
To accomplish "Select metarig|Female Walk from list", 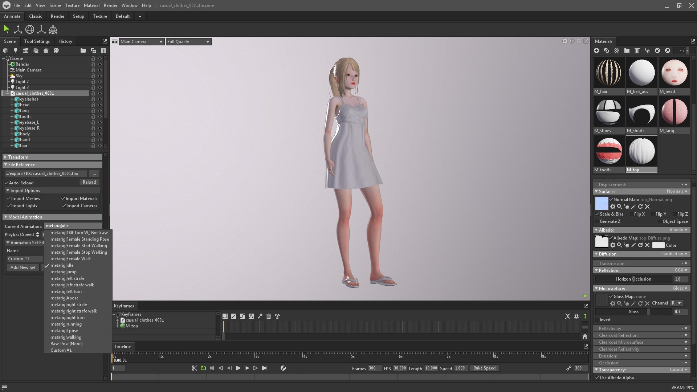I will coord(70,259).
